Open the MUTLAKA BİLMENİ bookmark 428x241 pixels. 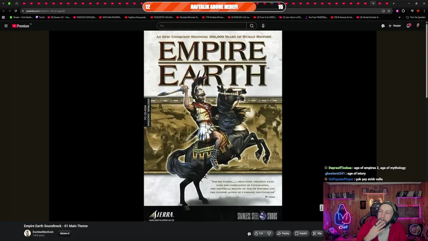[x=110, y=17]
